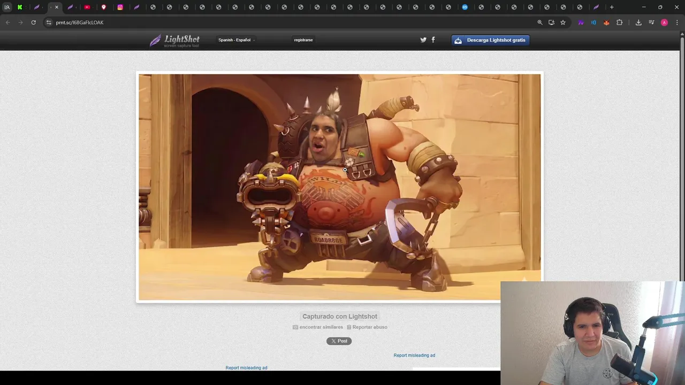This screenshot has width=685, height=385.
Task: Click the X Post button
Action: click(x=339, y=341)
